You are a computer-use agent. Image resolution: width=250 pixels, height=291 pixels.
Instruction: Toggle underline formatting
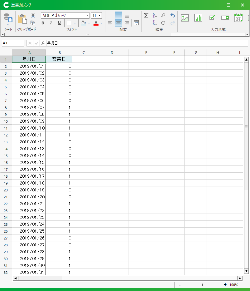point(59,23)
